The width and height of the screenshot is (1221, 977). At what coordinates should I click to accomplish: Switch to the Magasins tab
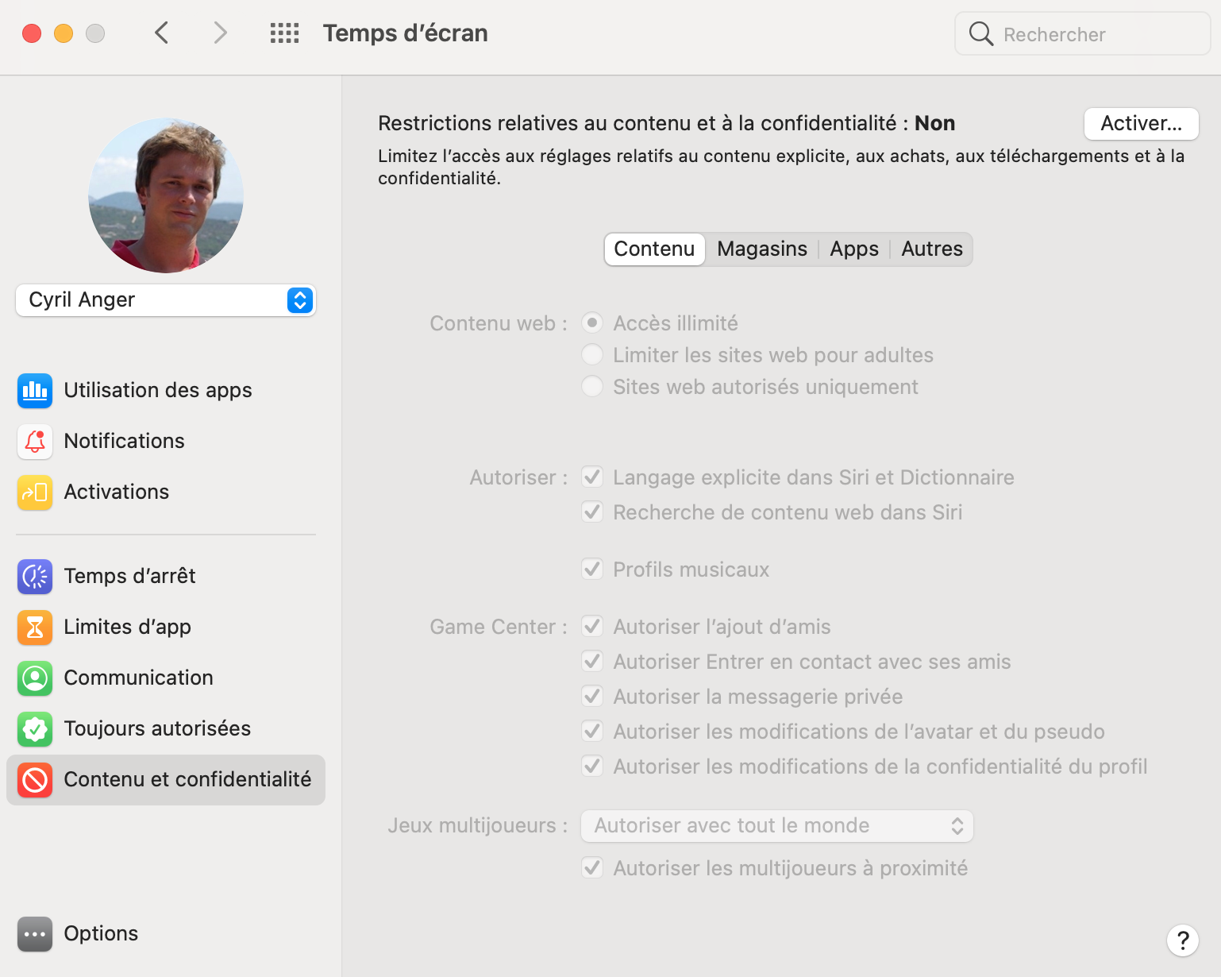[761, 249]
